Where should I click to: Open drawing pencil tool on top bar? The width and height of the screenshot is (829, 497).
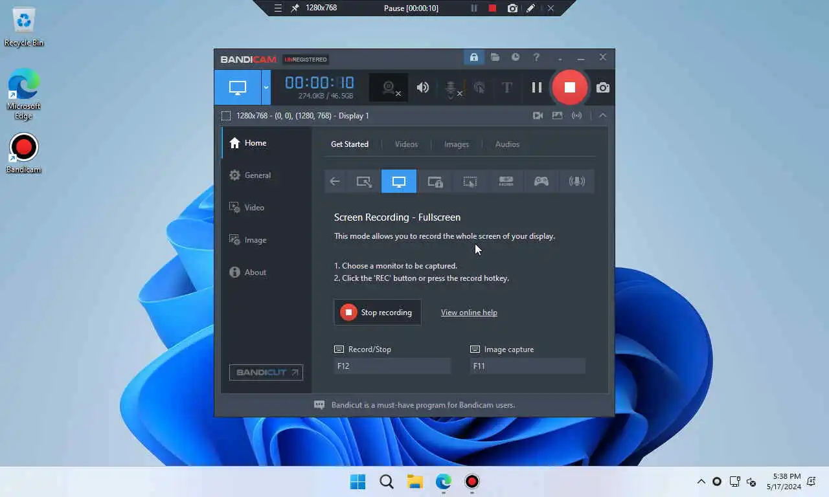(x=530, y=8)
